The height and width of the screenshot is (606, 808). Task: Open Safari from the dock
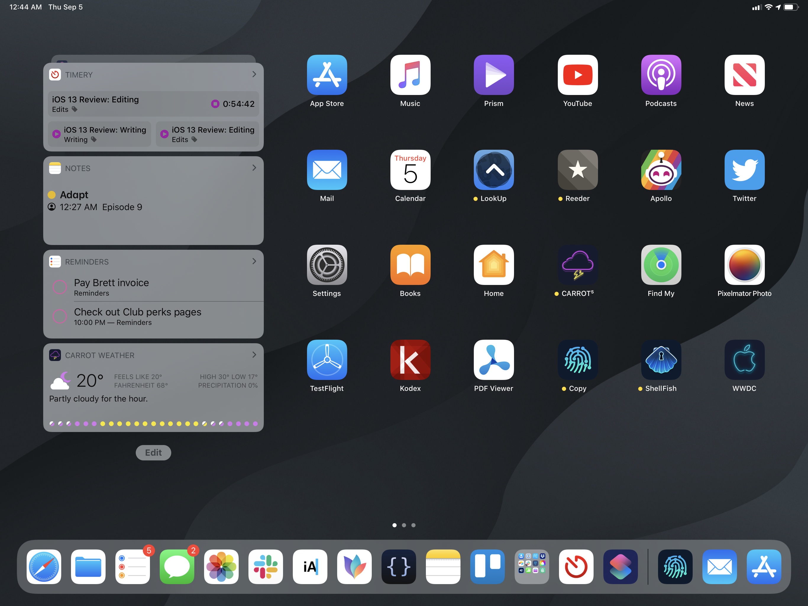(x=44, y=567)
